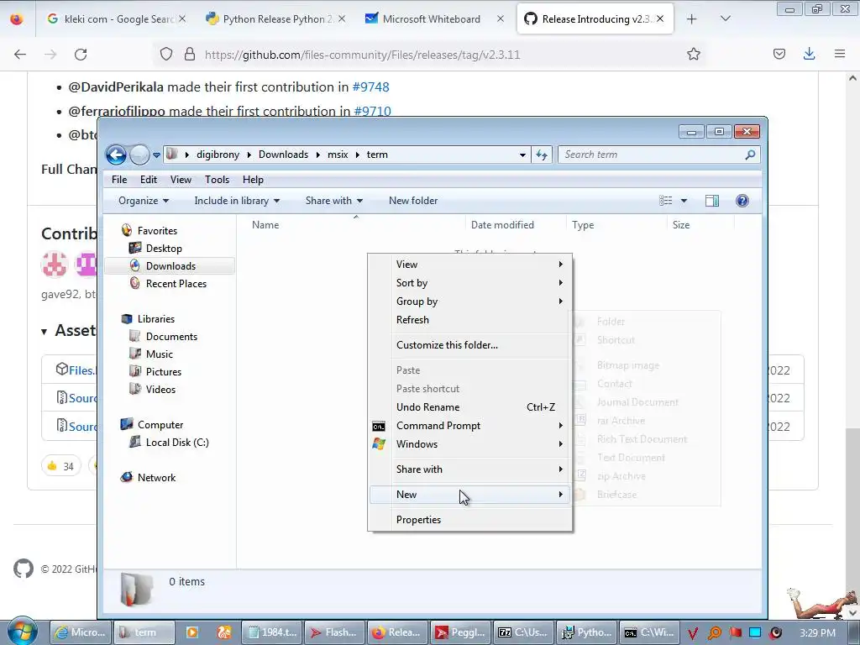Viewport: 860px width, 645px height.
Task: Open a new Firefox tab with plus
Action: point(692,19)
